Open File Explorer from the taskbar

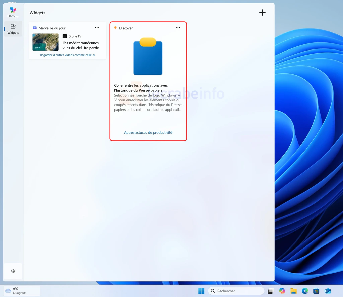293,291
